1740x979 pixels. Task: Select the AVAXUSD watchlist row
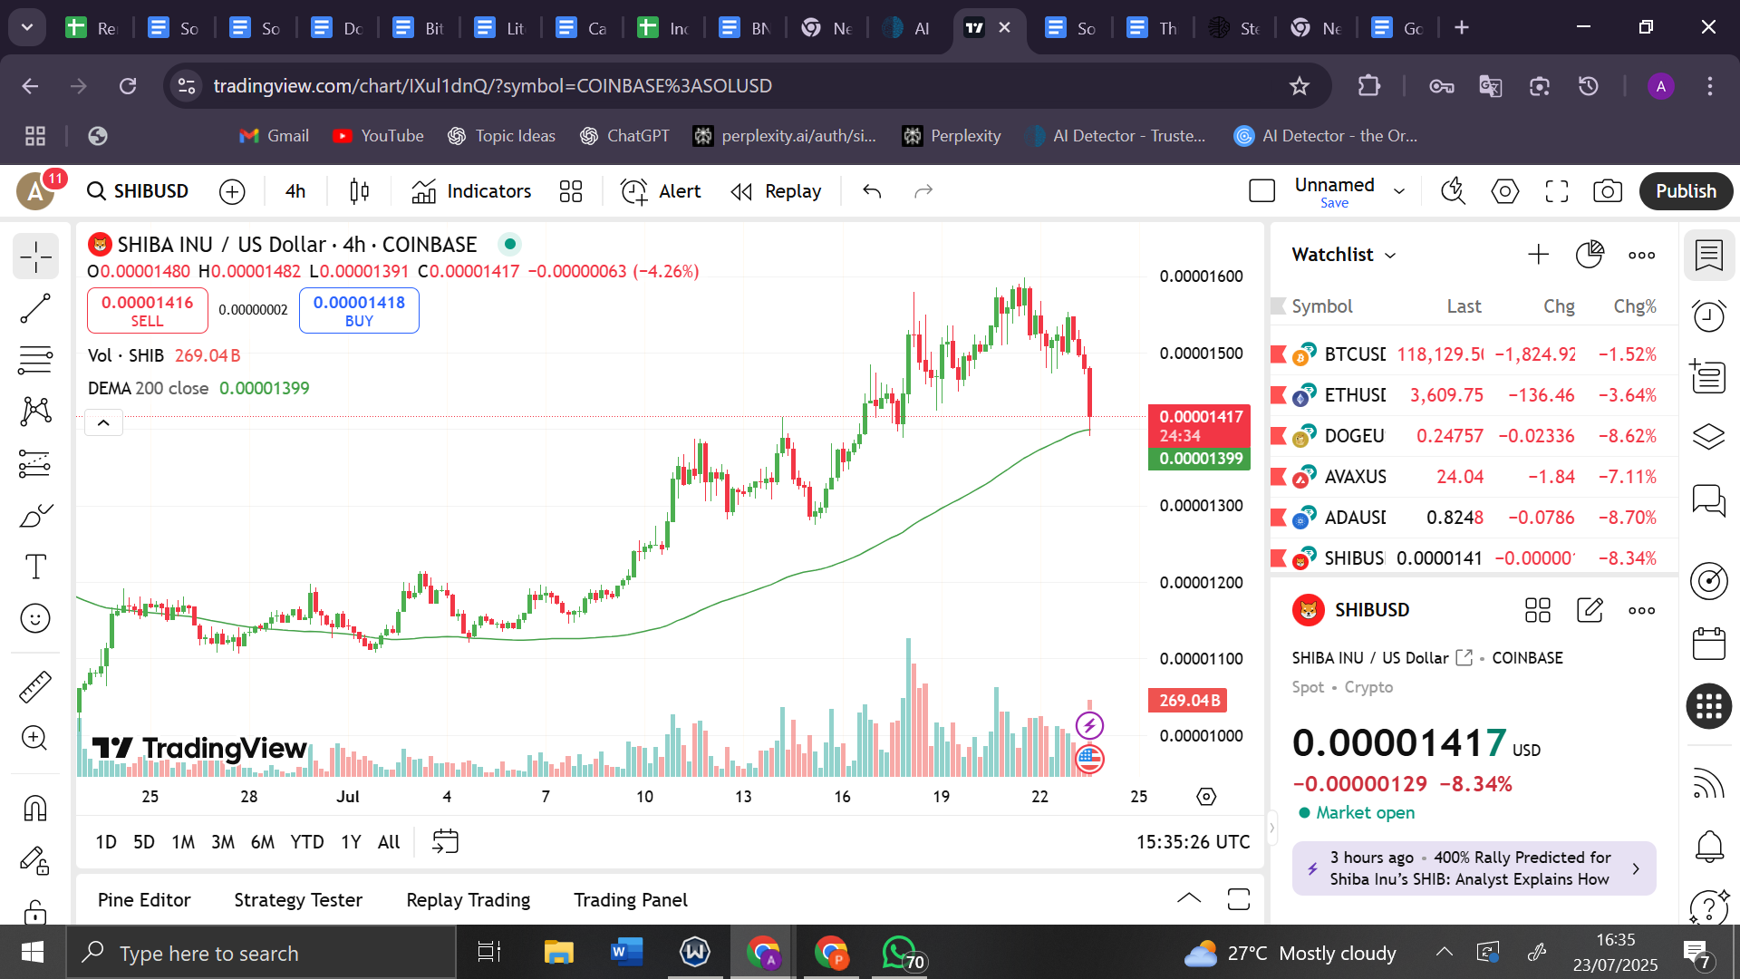(1474, 477)
